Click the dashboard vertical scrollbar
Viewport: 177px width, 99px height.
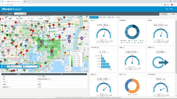tap(176, 47)
